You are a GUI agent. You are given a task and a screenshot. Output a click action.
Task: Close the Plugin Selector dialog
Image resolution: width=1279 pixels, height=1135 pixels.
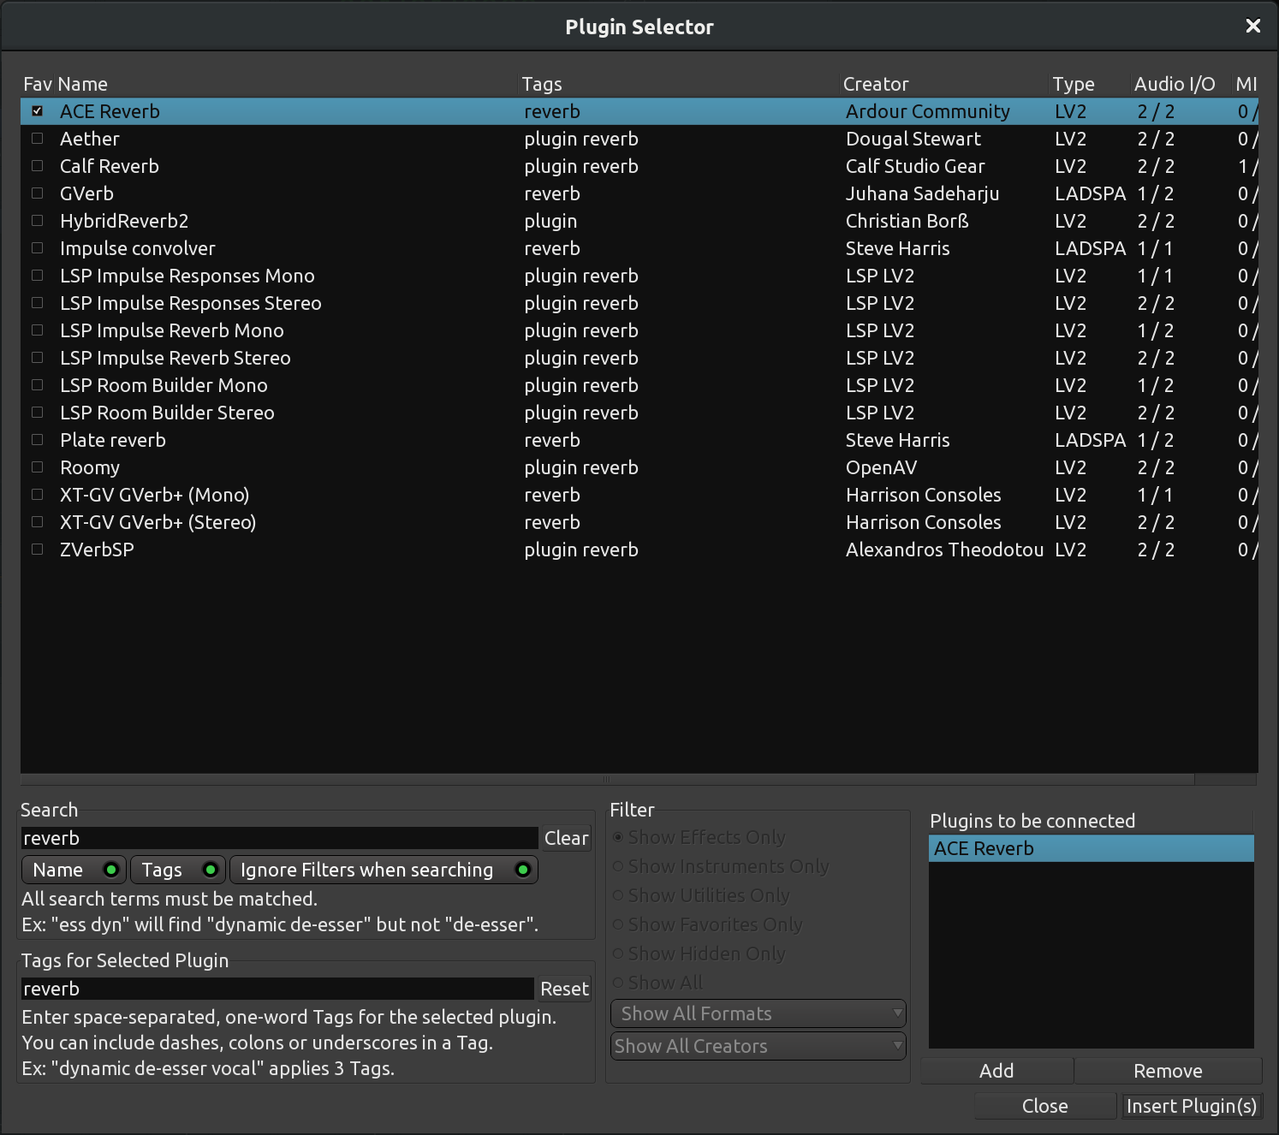1044,1106
